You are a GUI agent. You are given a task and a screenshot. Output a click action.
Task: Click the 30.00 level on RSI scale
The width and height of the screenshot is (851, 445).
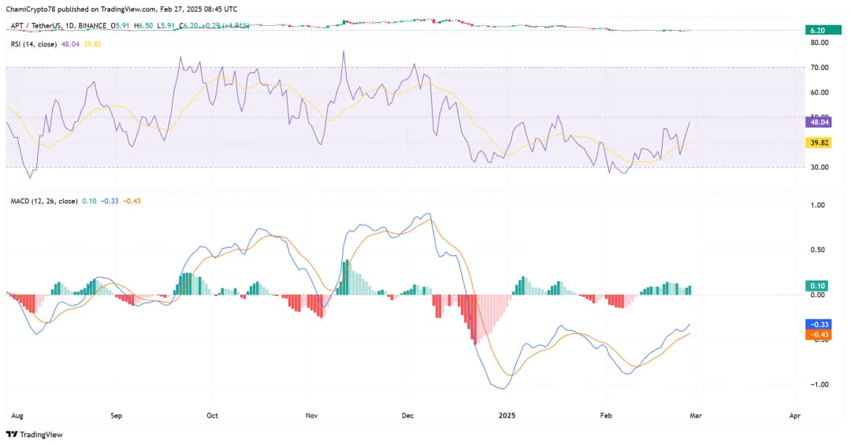(x=819, y=167)
